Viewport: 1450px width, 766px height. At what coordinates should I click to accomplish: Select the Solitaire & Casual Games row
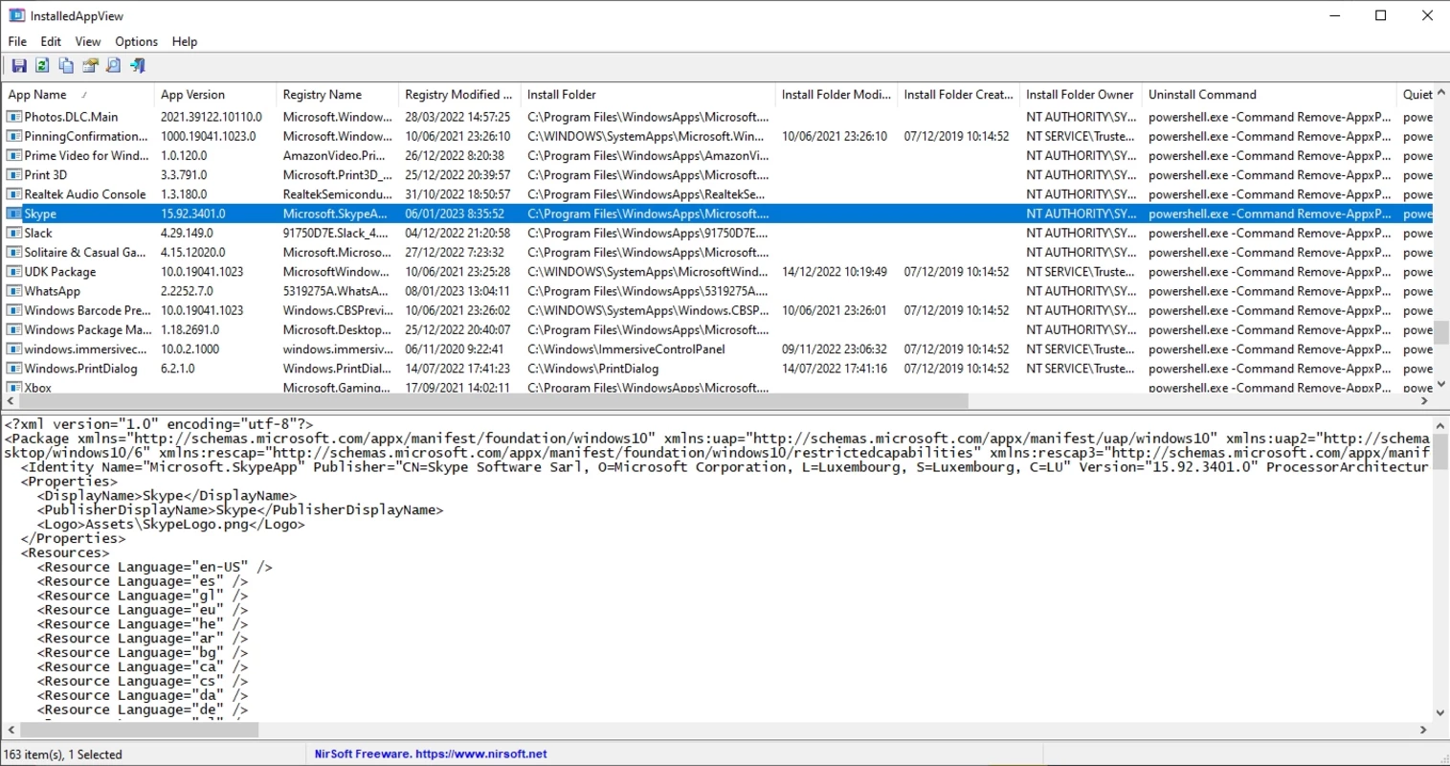click(x=718, y=253)
